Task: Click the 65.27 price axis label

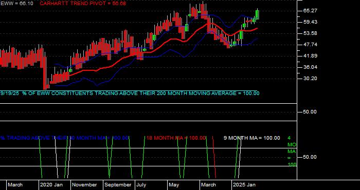Action: point(311,11)
